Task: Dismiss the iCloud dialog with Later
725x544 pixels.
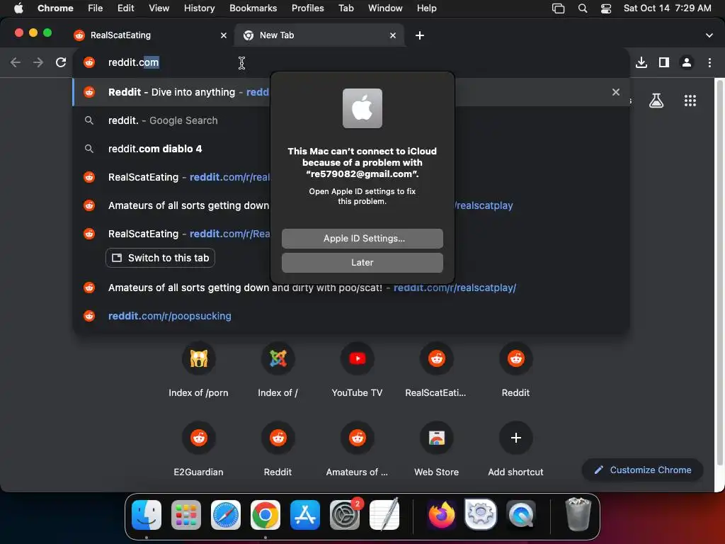Action: tap(362, 262)
